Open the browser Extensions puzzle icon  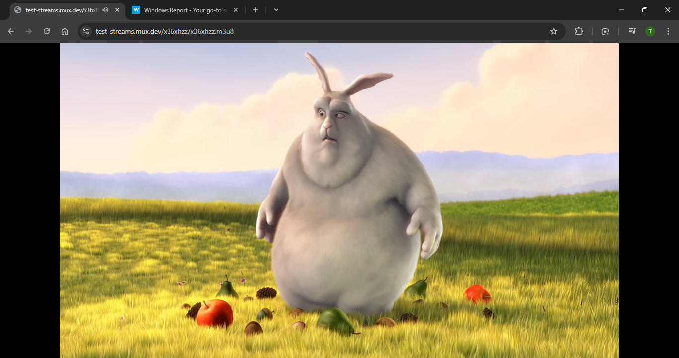pyautogui.click(x=579, y=31)
